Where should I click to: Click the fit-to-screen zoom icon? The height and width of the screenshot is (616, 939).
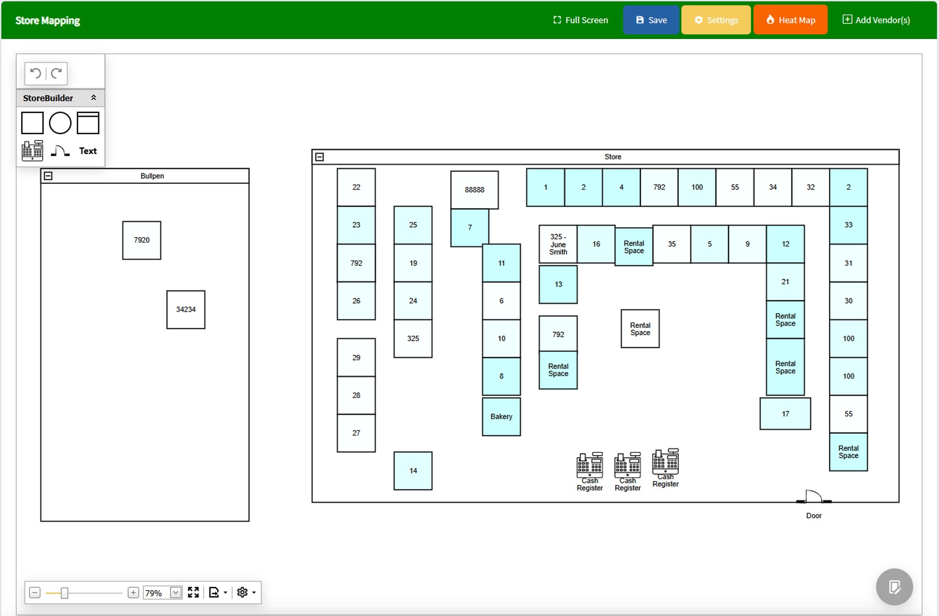click(193, 593)
